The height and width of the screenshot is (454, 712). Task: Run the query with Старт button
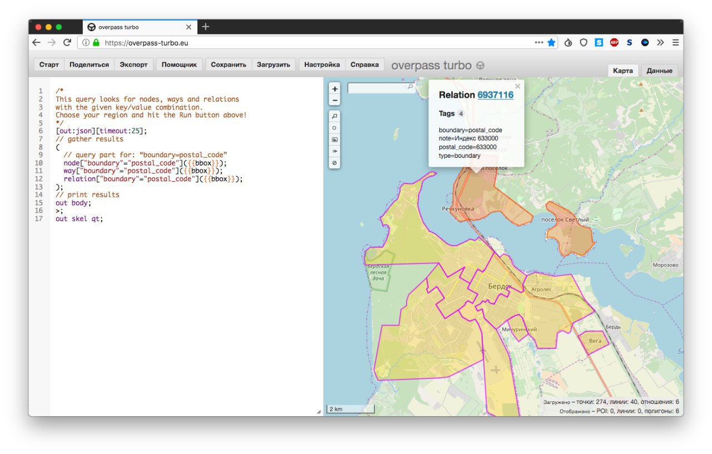(49, 64)
